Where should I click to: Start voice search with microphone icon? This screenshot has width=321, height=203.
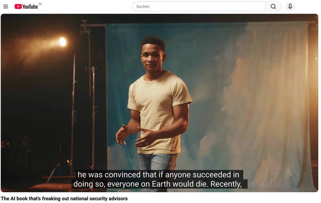tap(290, 7)
